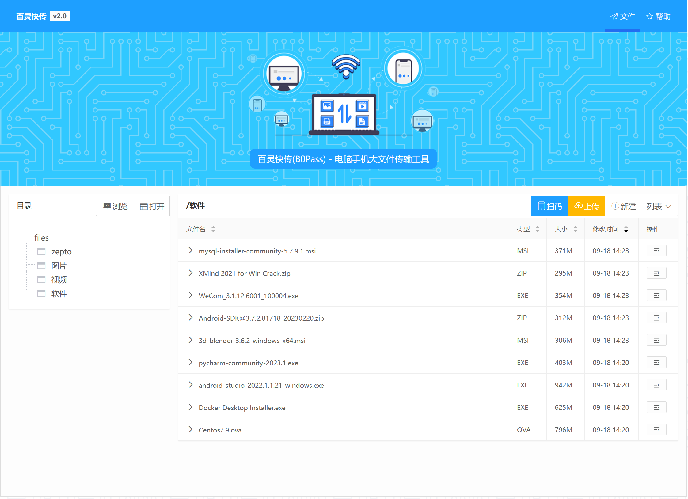Viewport: 688px width, 499px height.
Task: Open actions menu for mysql-installer row
Action: coord(656,251)
